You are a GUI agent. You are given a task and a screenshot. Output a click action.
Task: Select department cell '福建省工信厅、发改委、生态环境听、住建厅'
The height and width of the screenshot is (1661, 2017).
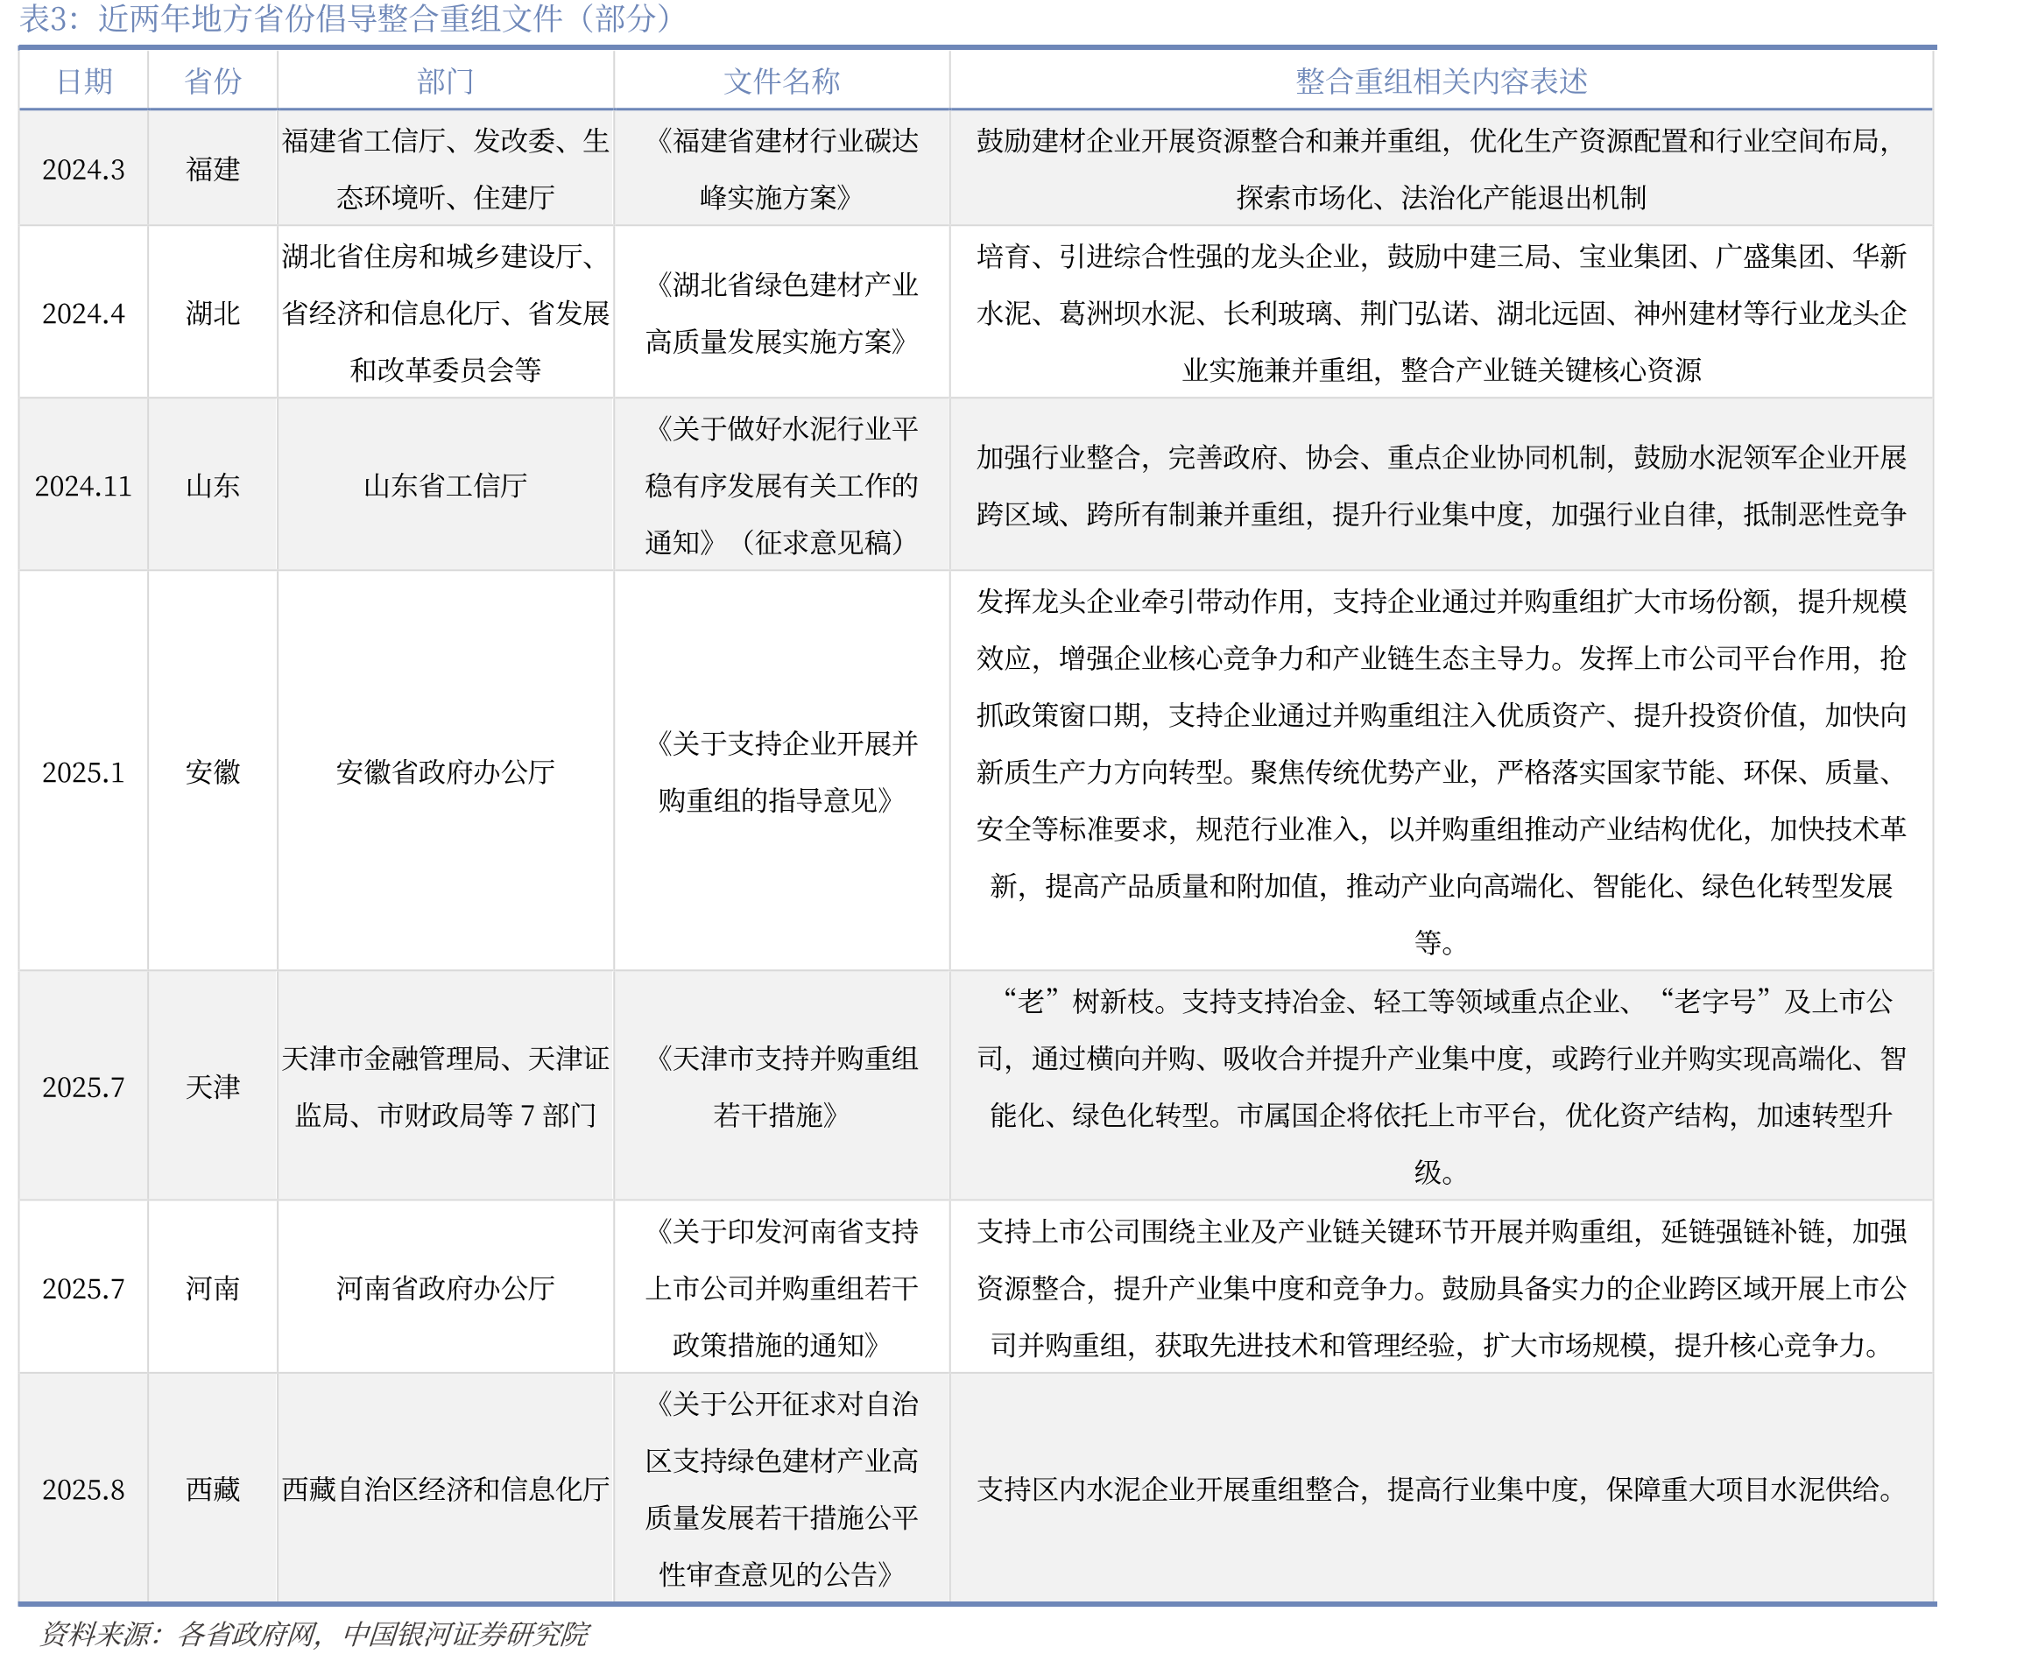pyautogui.click(x=445, y=169)
